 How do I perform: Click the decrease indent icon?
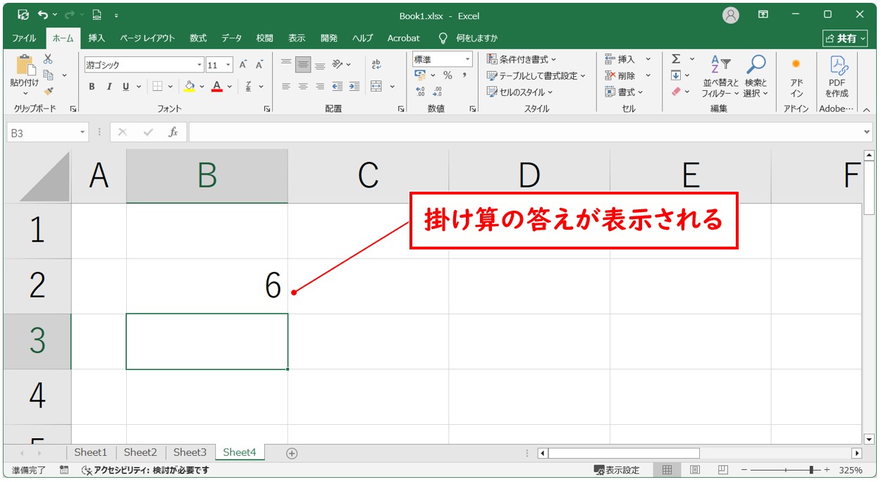click(338, 87)
